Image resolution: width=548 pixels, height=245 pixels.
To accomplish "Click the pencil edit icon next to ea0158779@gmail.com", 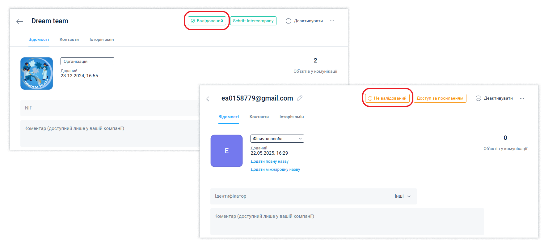I will (x=300, y=98).
